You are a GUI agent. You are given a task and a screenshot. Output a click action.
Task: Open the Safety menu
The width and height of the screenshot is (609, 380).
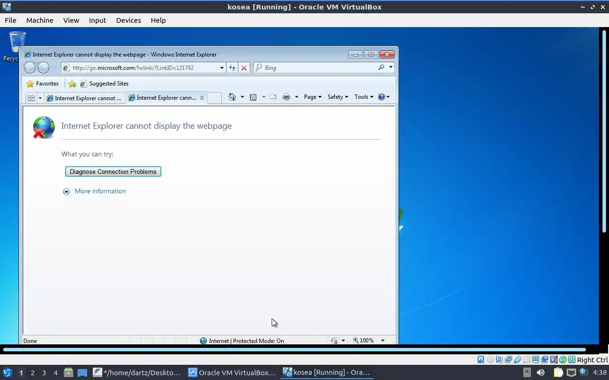tap(338, 97)
